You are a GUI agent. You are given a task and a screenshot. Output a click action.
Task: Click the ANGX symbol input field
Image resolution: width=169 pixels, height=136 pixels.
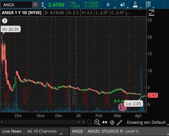point(17,5)
